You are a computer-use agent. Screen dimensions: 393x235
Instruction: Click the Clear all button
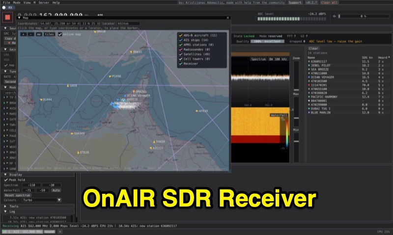point(329,2)
